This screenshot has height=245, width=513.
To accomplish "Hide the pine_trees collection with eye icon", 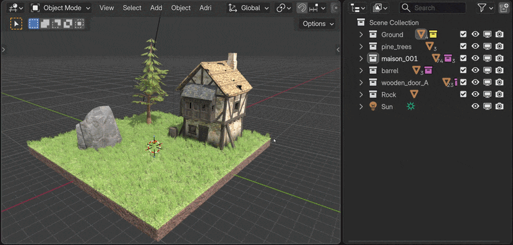I will tap(475, 46).
